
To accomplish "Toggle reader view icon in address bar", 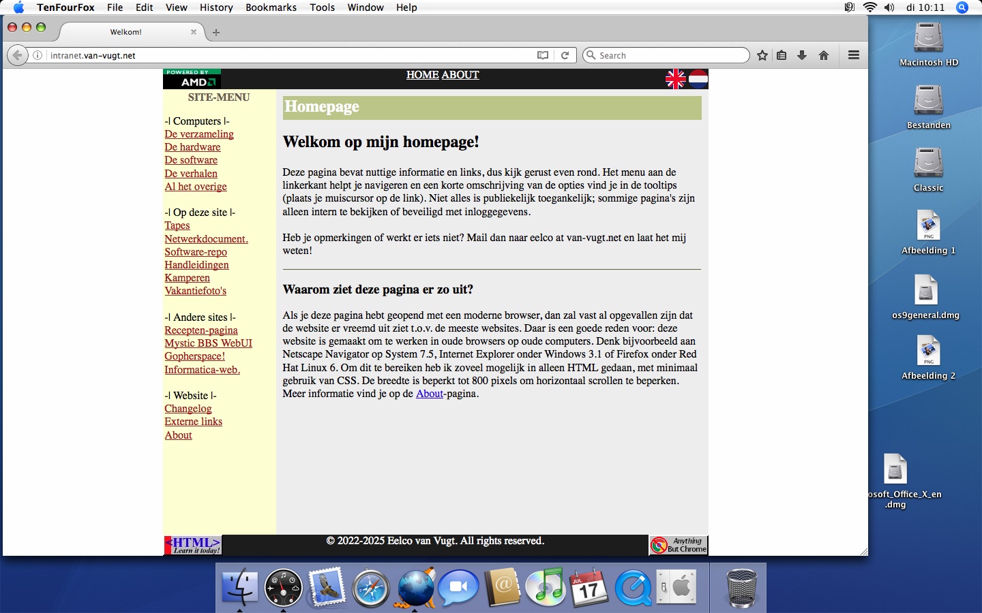I will [x=543, y=55].
